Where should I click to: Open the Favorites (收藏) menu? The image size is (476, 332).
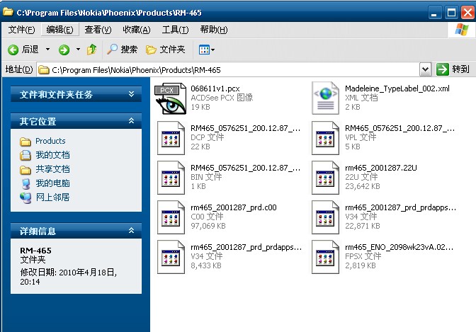click(137, 30)
